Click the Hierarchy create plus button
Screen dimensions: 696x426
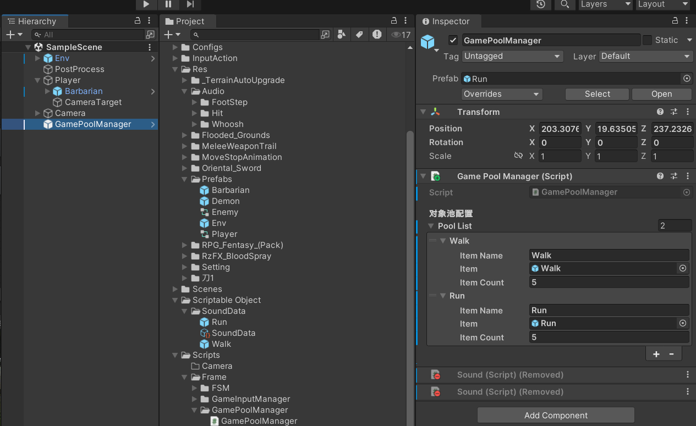click(14, 35)
